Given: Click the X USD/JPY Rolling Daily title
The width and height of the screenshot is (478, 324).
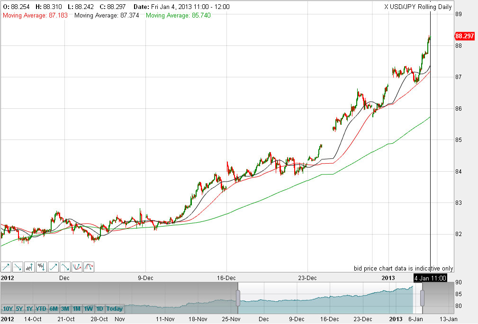Looking at the screenshot, I should coord(418,7).
